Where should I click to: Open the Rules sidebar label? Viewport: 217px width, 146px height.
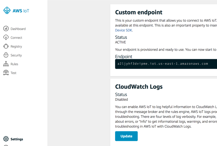click(x=14, y=64)
